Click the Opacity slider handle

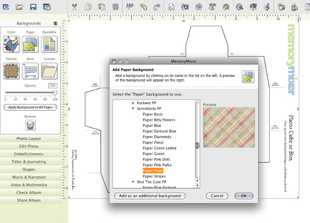(x=55, y=92)
